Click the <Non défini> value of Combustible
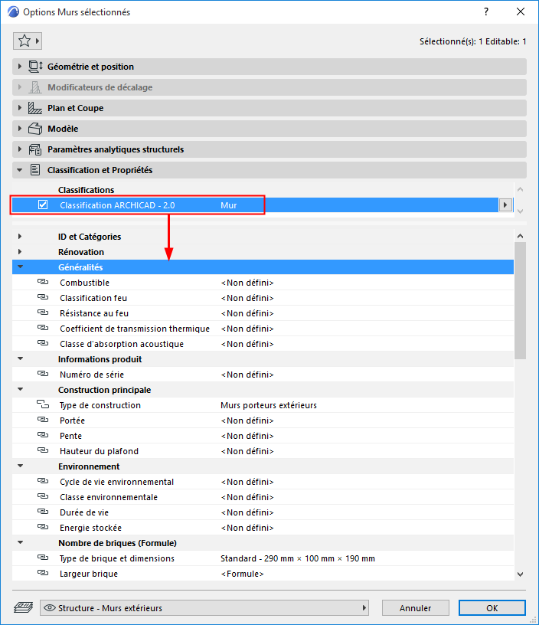The height and width of the screenshot is (625, 539). [247, 283]
